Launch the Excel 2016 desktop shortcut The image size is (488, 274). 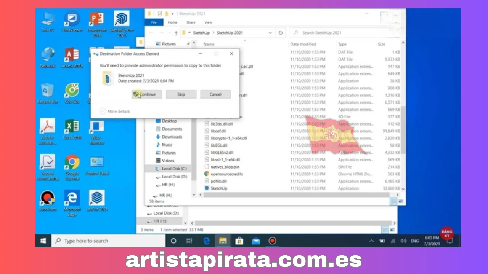click(72, 129)
